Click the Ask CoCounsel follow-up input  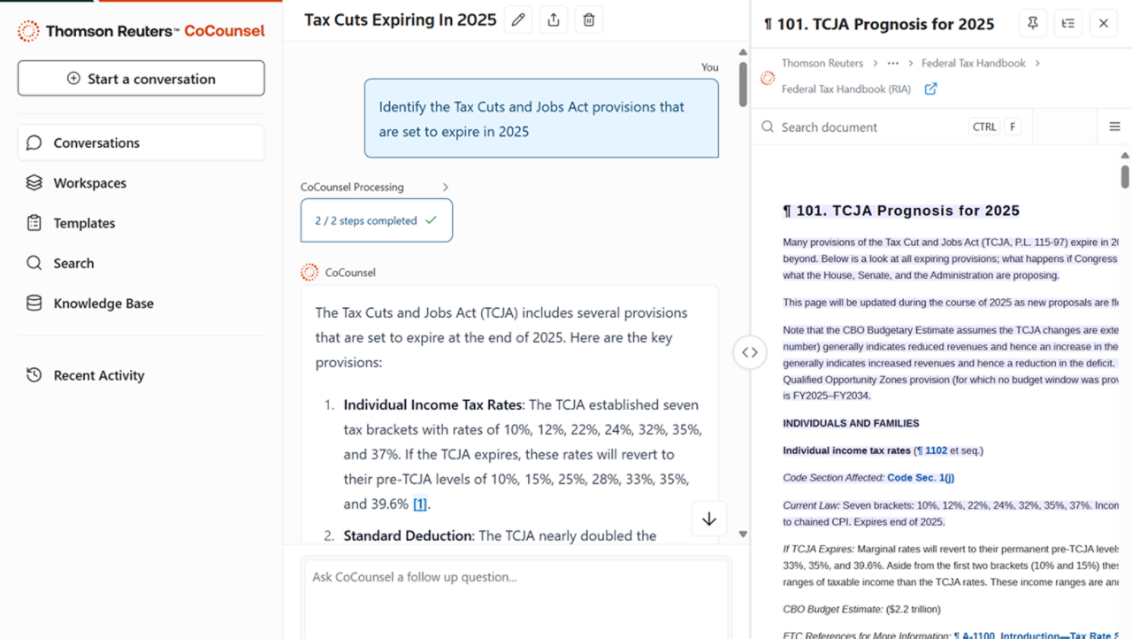click(x=516, y=597)
